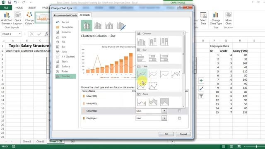Open the Name Box dropdown arrow
Screen dimensions: 265x149
pos(19,34)
